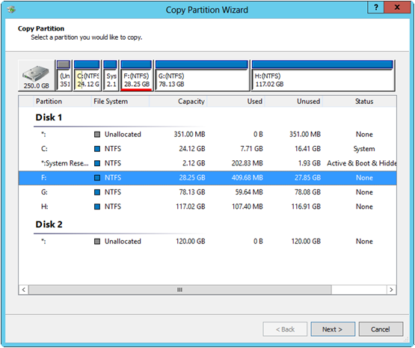Select the C:(NTFS) block in disk map
415x348 pixels.
(87, 76)
